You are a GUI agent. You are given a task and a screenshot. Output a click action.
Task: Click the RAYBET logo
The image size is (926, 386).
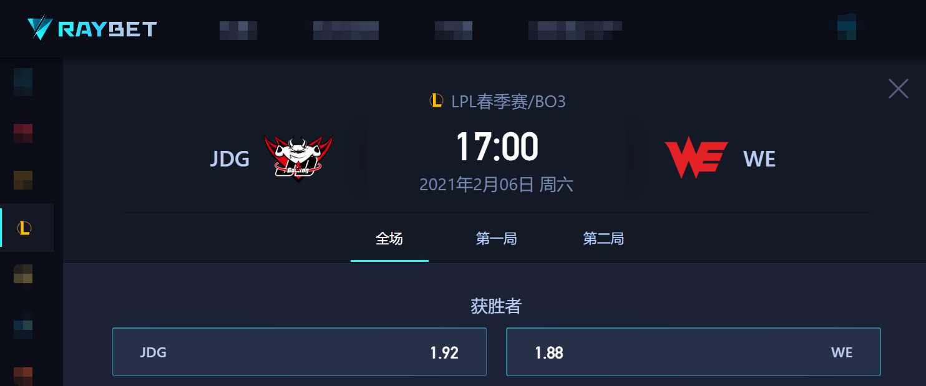pos(92,29)
